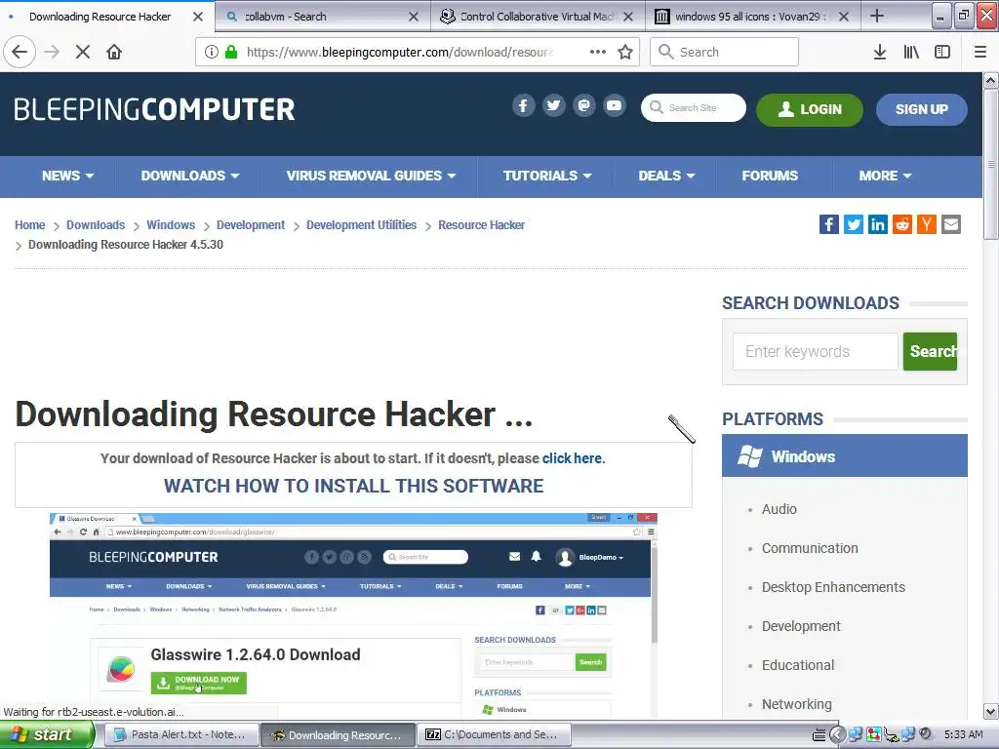The width and height of the screenshot is (999, 749).
Task: Open the Firefox home page icon
Action: point(114,52)
